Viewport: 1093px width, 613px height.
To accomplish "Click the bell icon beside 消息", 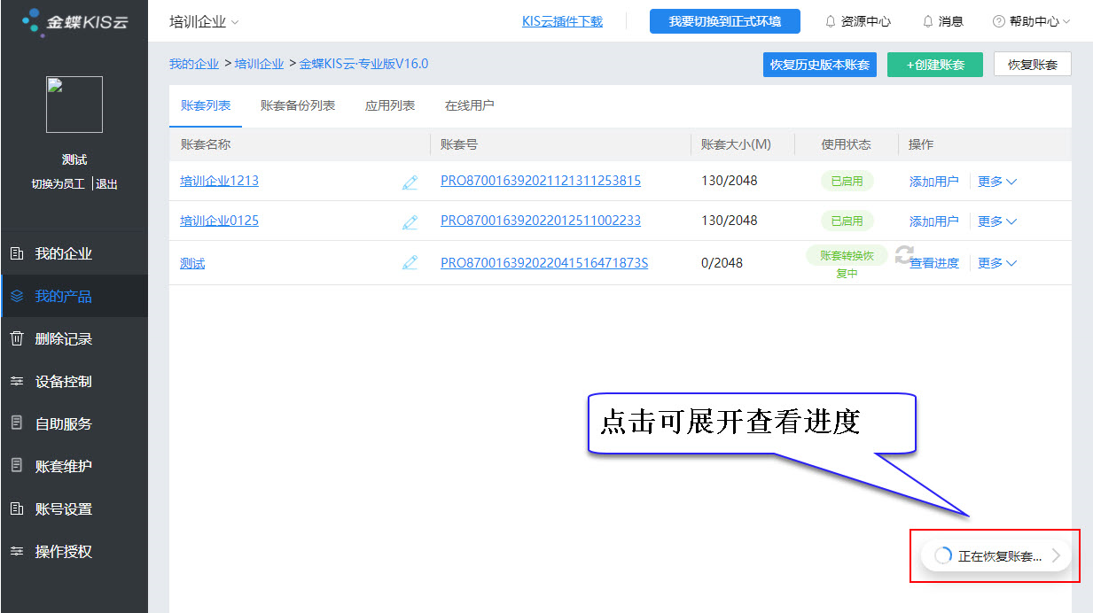I will click(x=928, y=21).
